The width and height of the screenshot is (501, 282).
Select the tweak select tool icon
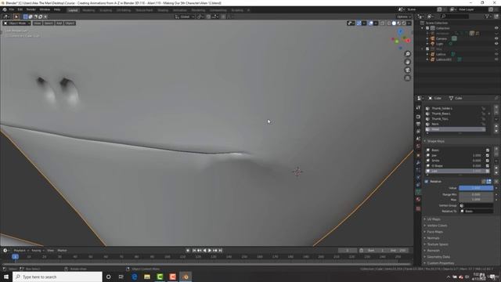[x=16, y=16]
